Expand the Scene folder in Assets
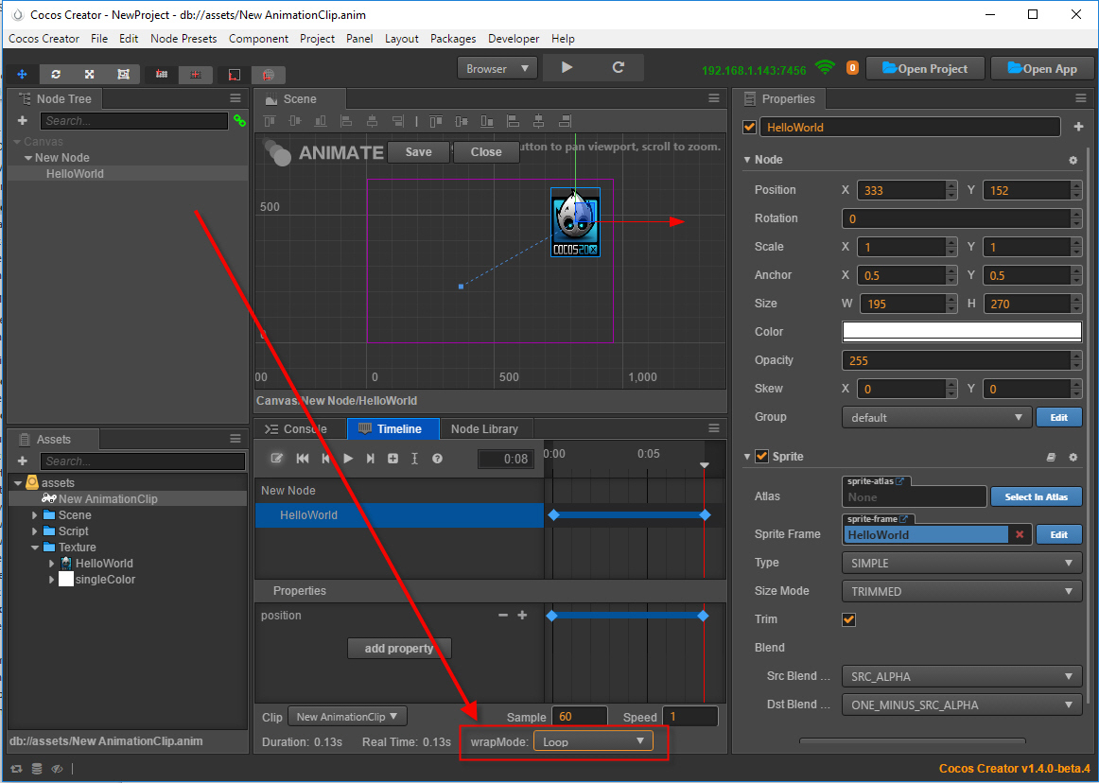This screenshot has width=1099, height=783. click(35, 515)
